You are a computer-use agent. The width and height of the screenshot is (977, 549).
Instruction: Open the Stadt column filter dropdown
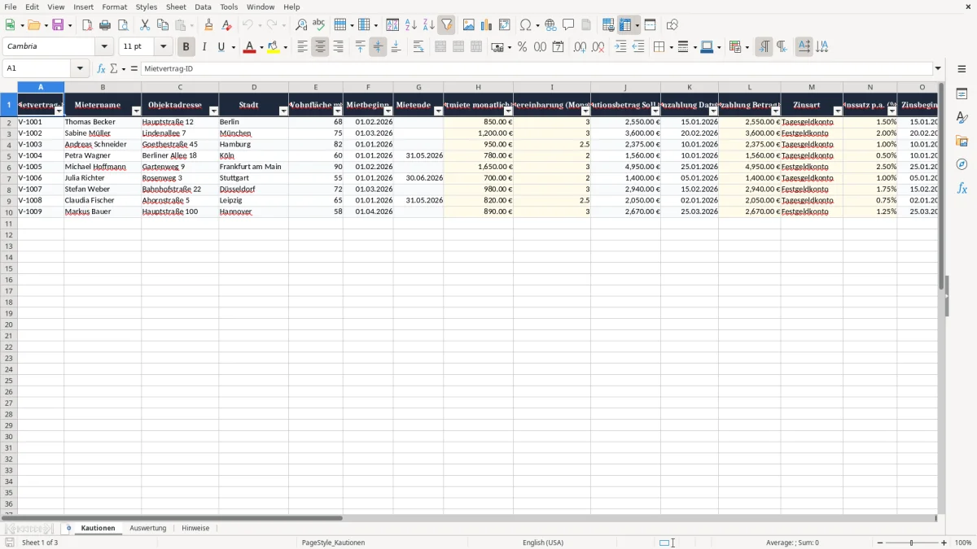283,111
